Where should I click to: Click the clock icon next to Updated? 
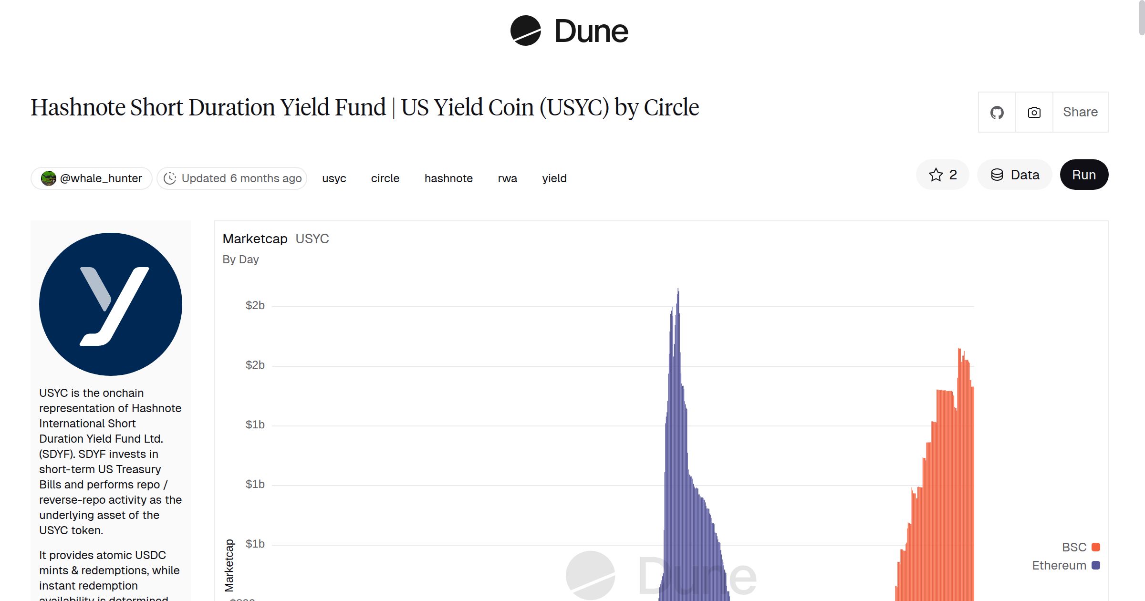pos(170,178)
